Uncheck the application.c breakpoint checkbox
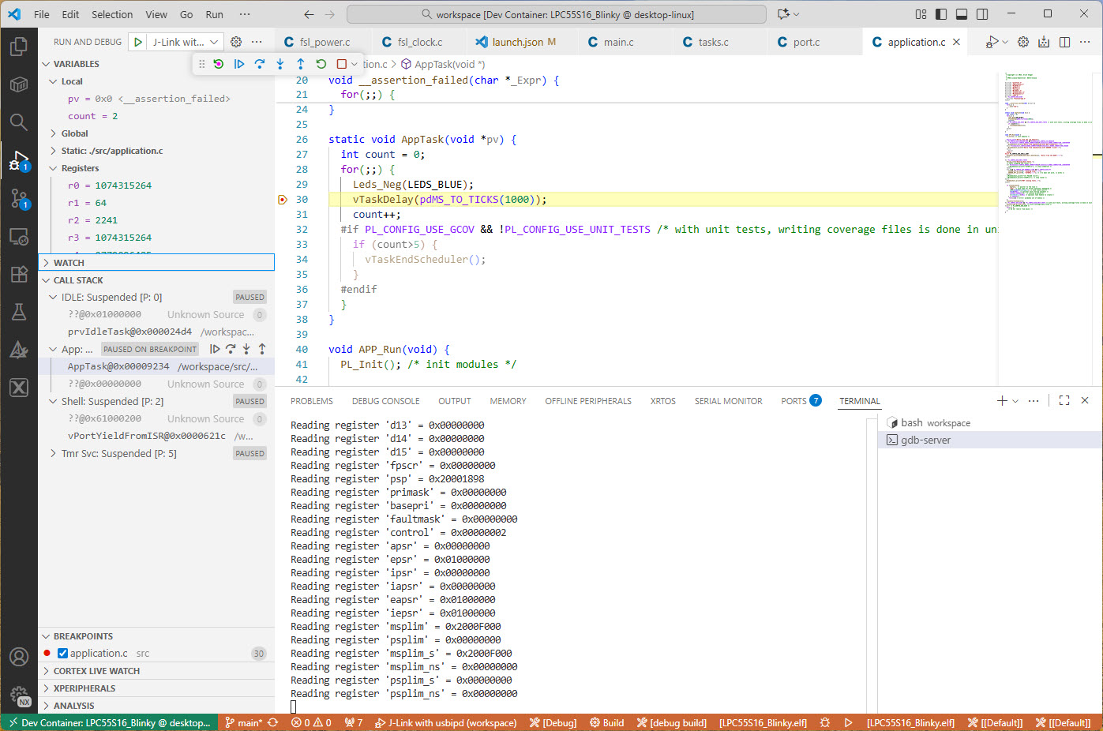The height and width of the screenshot is (731, 1103). tap(63, 654)
